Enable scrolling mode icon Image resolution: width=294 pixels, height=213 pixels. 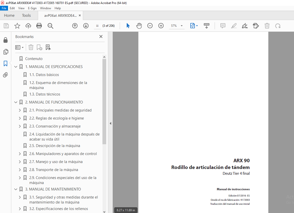(x=206, y=26)
